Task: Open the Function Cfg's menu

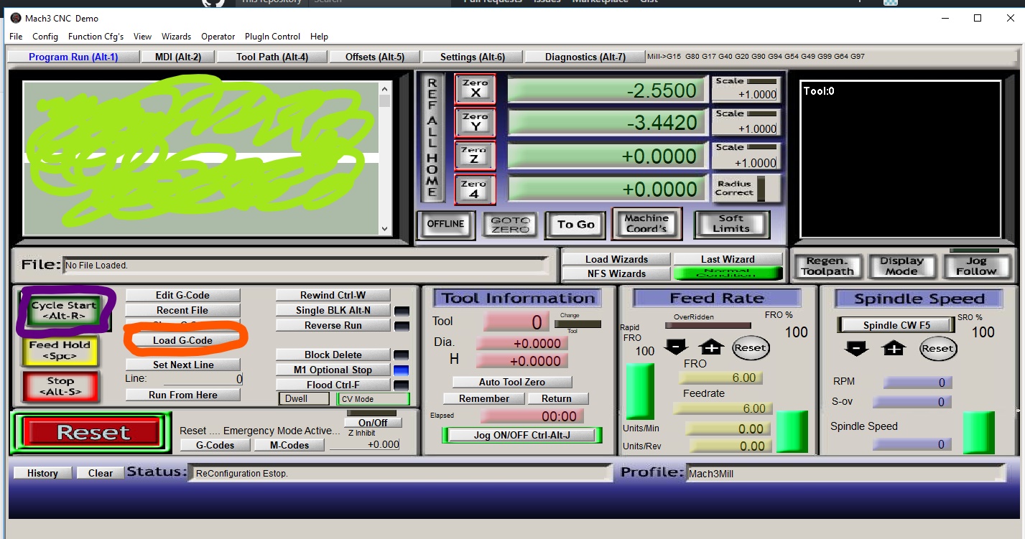Action: [96, 37]
